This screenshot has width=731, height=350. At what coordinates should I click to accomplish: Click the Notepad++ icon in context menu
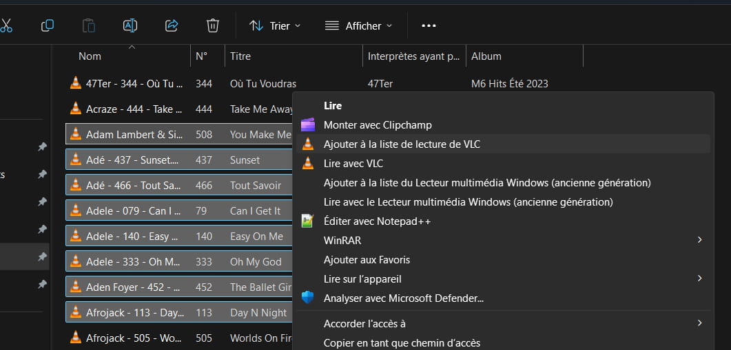[x=307, y=221]
